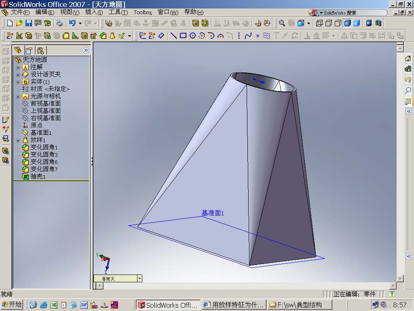This screenshot has height=311, width=414.
Task: Select the Centerline sketch tool
Action: (239, 36)
